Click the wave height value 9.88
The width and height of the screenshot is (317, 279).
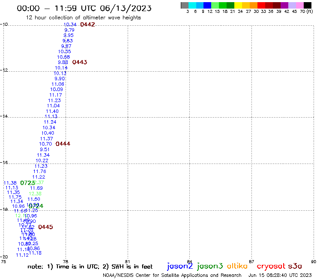click(x=63, y=62)
